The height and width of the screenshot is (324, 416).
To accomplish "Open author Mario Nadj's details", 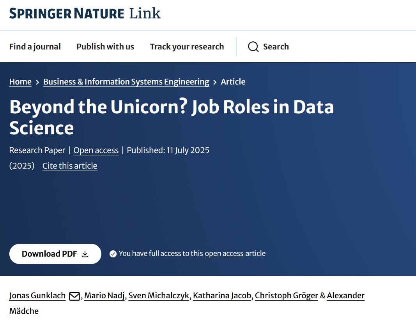I will 105,296.
